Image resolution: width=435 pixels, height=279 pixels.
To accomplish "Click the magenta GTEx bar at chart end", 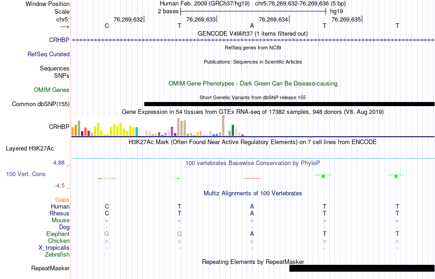I will [x=243, y=135].
